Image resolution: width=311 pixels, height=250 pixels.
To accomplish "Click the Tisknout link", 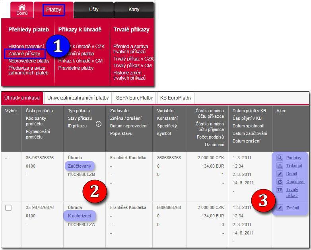I will point(294,166).
